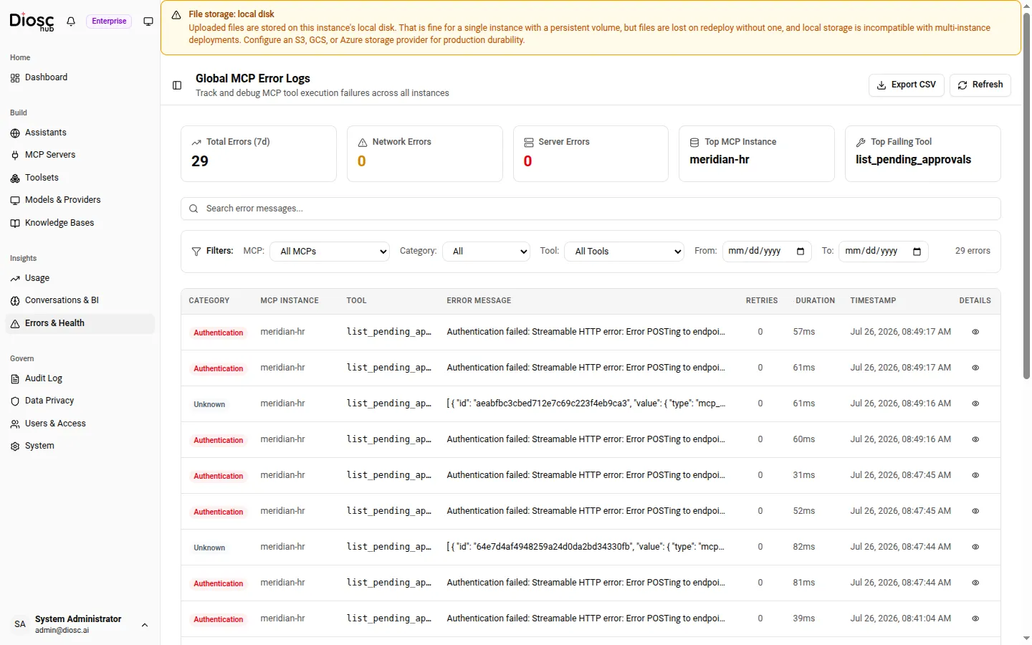Click the Top MCP Instance database icon
The width and height of the screenshot is (1032, 645).
694,142
